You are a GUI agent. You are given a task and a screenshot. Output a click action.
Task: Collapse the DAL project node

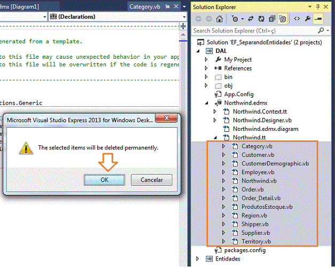coord(198,51)
